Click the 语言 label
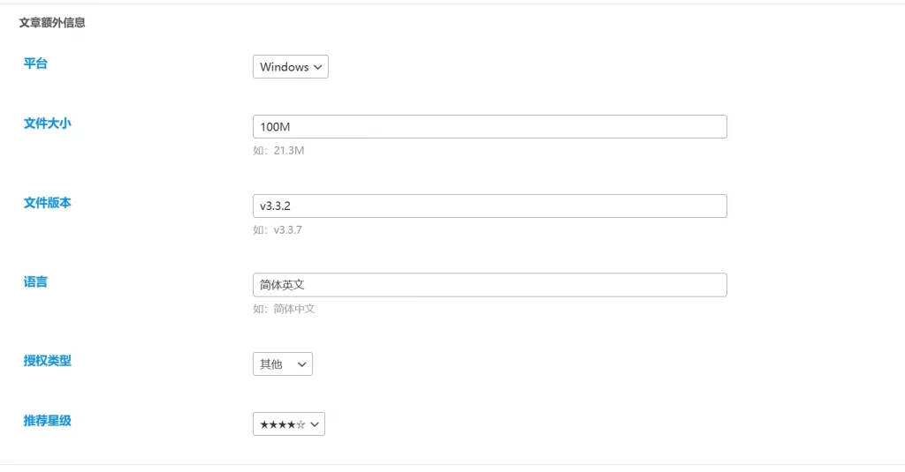This screenshot has width=905, height=472. point(35,282)
